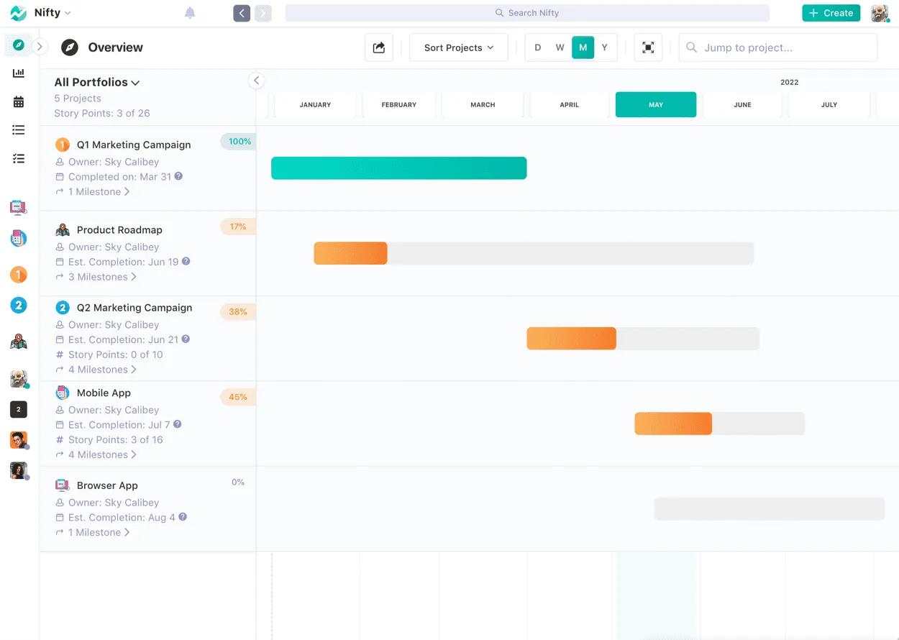Enter fullscreen via the expand icon
Screen dimensions: 899x640
coord(647,47)
